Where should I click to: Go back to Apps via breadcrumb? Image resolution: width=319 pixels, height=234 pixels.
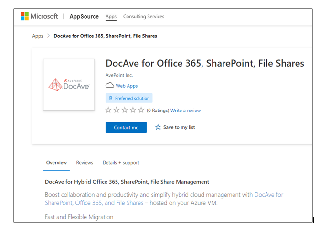(38, 36)
